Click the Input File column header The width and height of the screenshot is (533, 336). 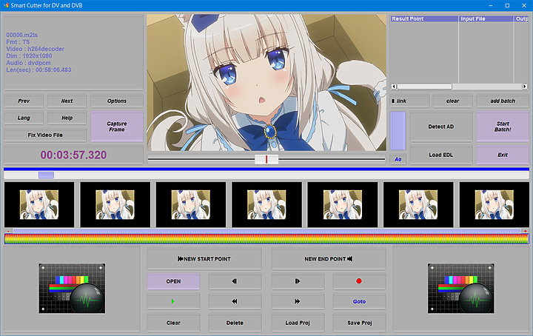(x=486, y=19)
